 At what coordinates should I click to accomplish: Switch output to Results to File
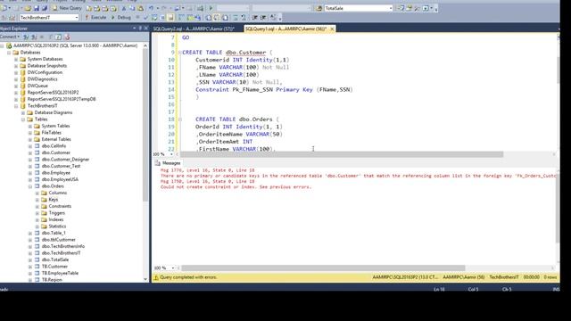(x=225, y=18)
